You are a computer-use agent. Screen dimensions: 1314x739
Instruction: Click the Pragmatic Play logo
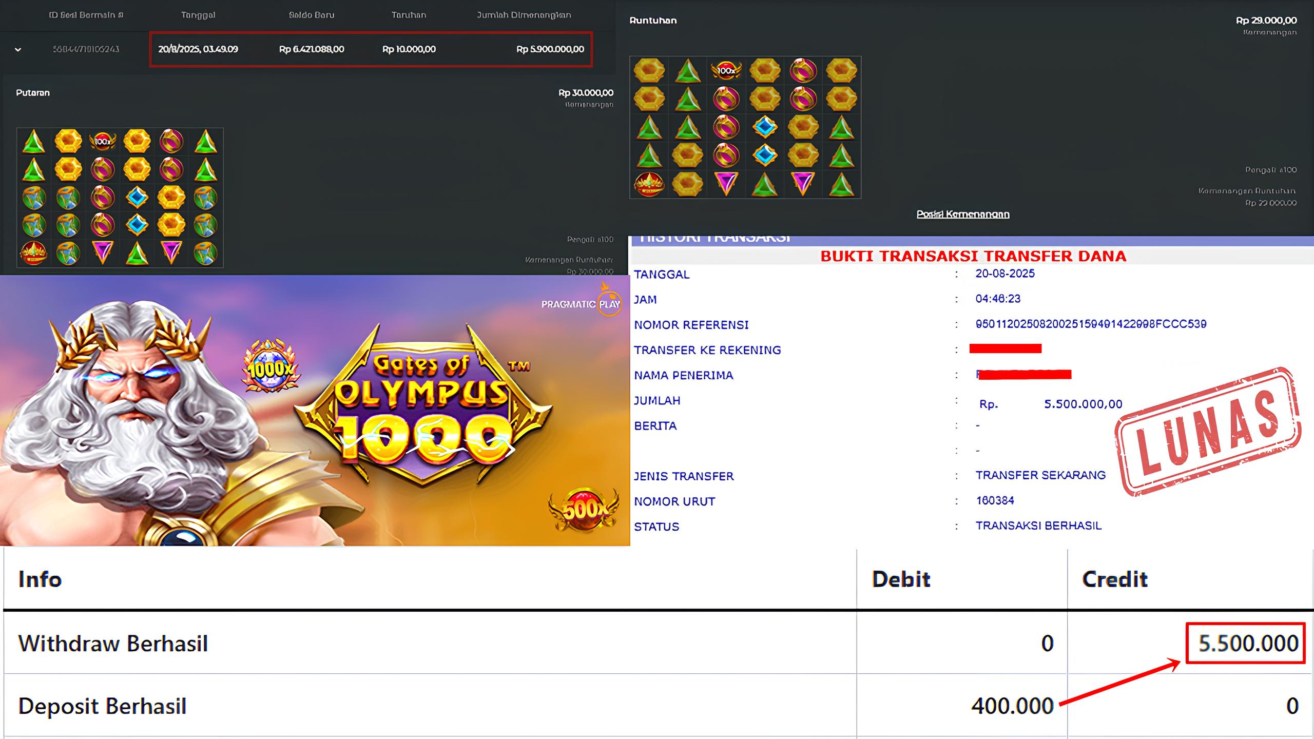coord(581,304)
